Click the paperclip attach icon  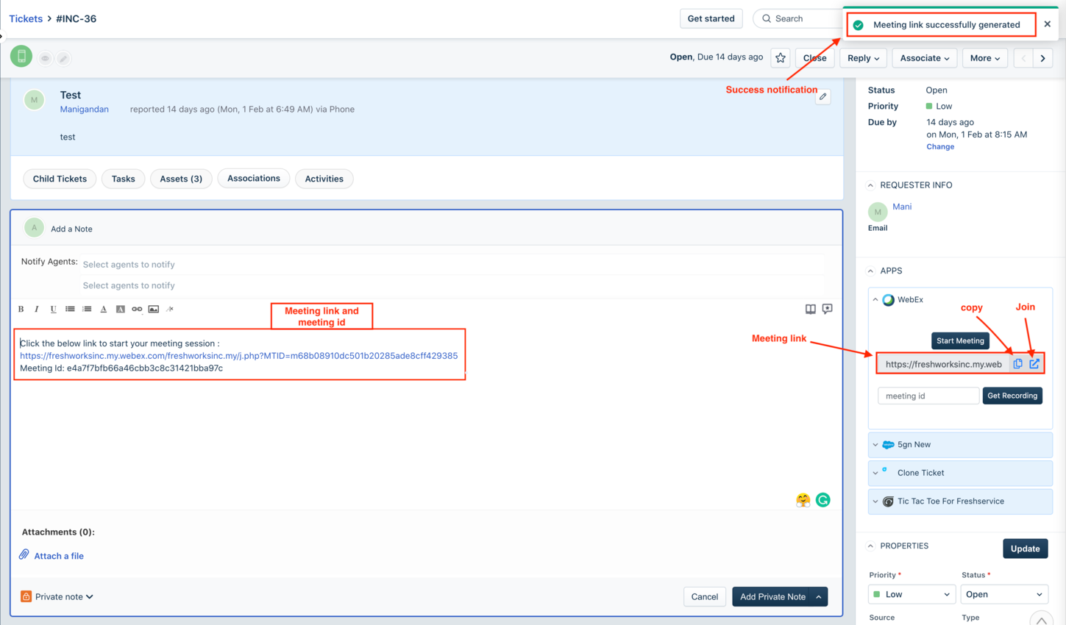(24, 554)
